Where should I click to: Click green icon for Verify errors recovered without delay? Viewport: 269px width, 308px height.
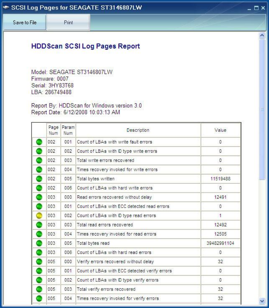coord(39,262)
